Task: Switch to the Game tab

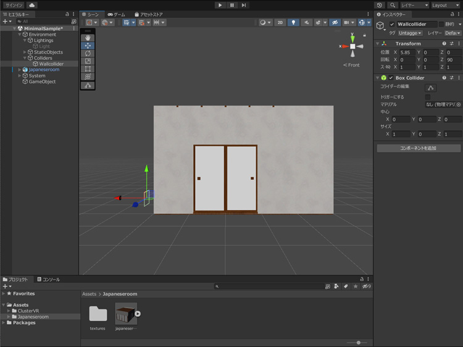Action: 116,14
